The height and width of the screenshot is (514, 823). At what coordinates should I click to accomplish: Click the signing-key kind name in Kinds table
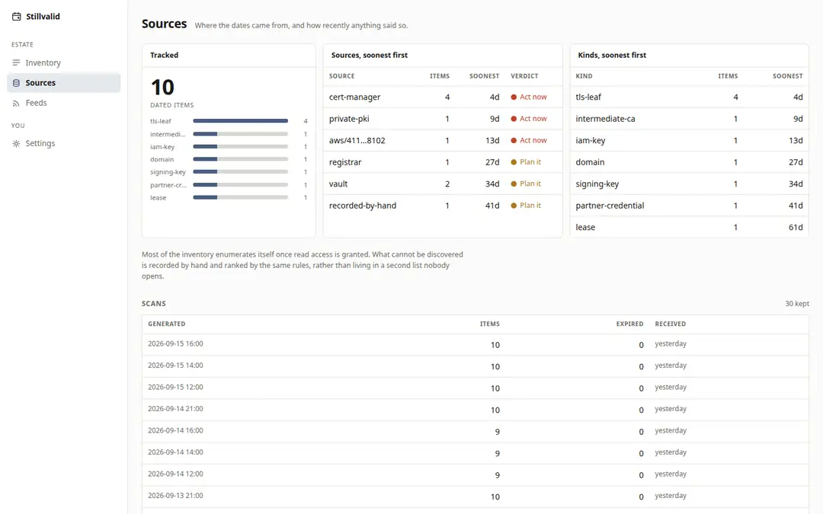click(x=597, y=184)
